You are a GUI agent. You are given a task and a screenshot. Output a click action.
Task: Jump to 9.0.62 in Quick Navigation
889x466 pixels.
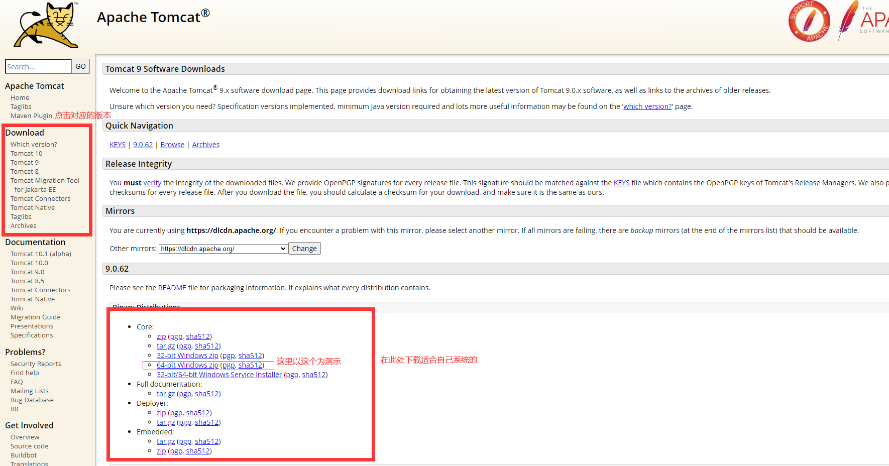coord(143,145)
